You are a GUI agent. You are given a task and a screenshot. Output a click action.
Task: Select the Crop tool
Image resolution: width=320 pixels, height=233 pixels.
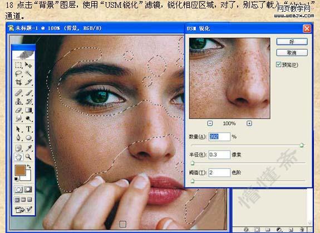[x=18, y=82]
